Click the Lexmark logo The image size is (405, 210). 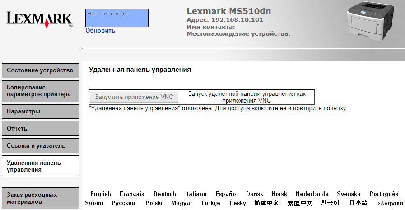[x=40, y=19]
